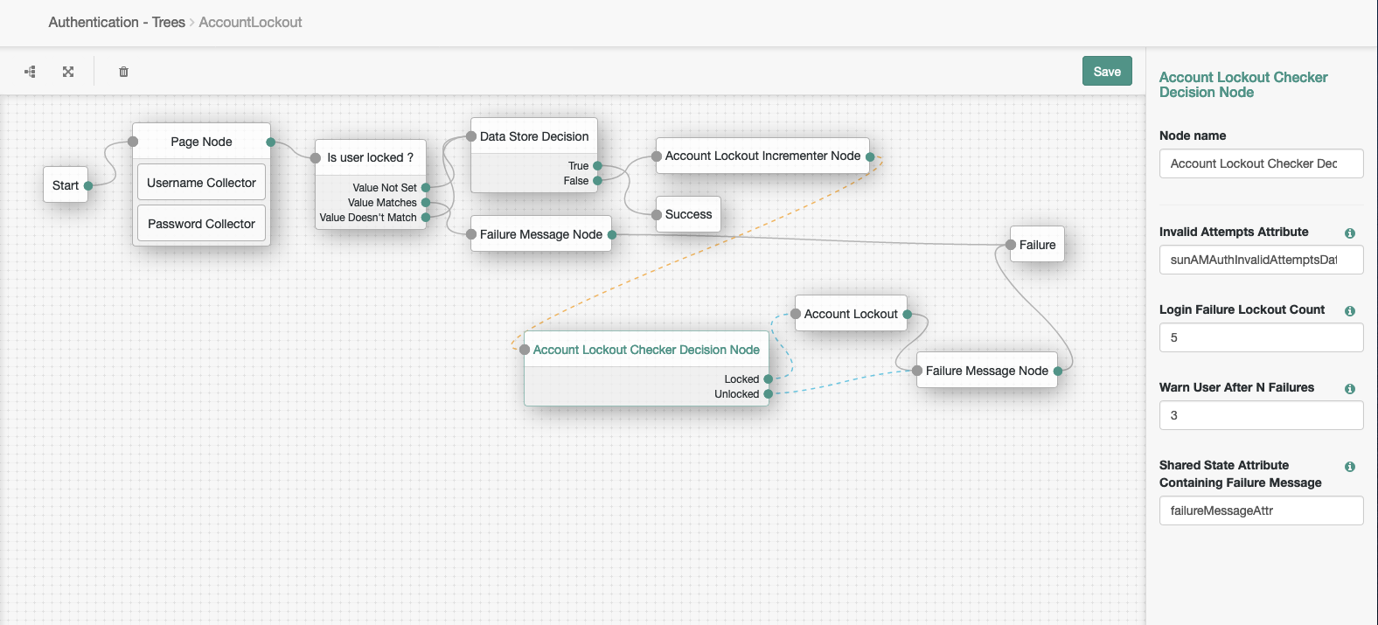Click the Account Lockout node output connector

tap(907, 314)
